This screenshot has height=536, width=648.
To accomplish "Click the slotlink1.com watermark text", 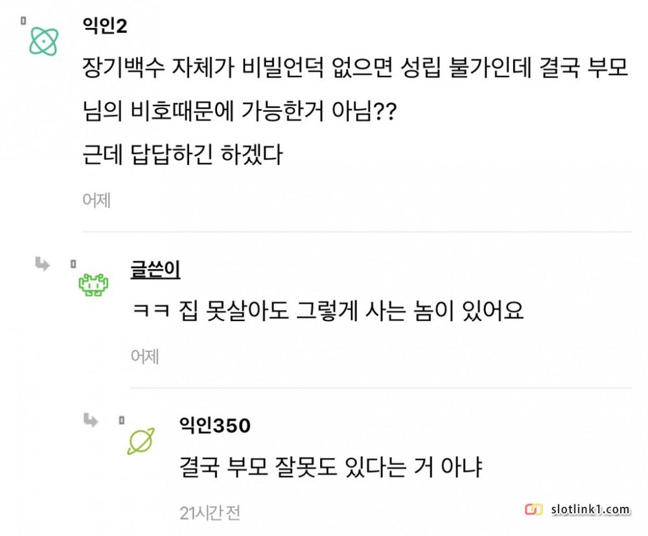I will tap(590, 509).
